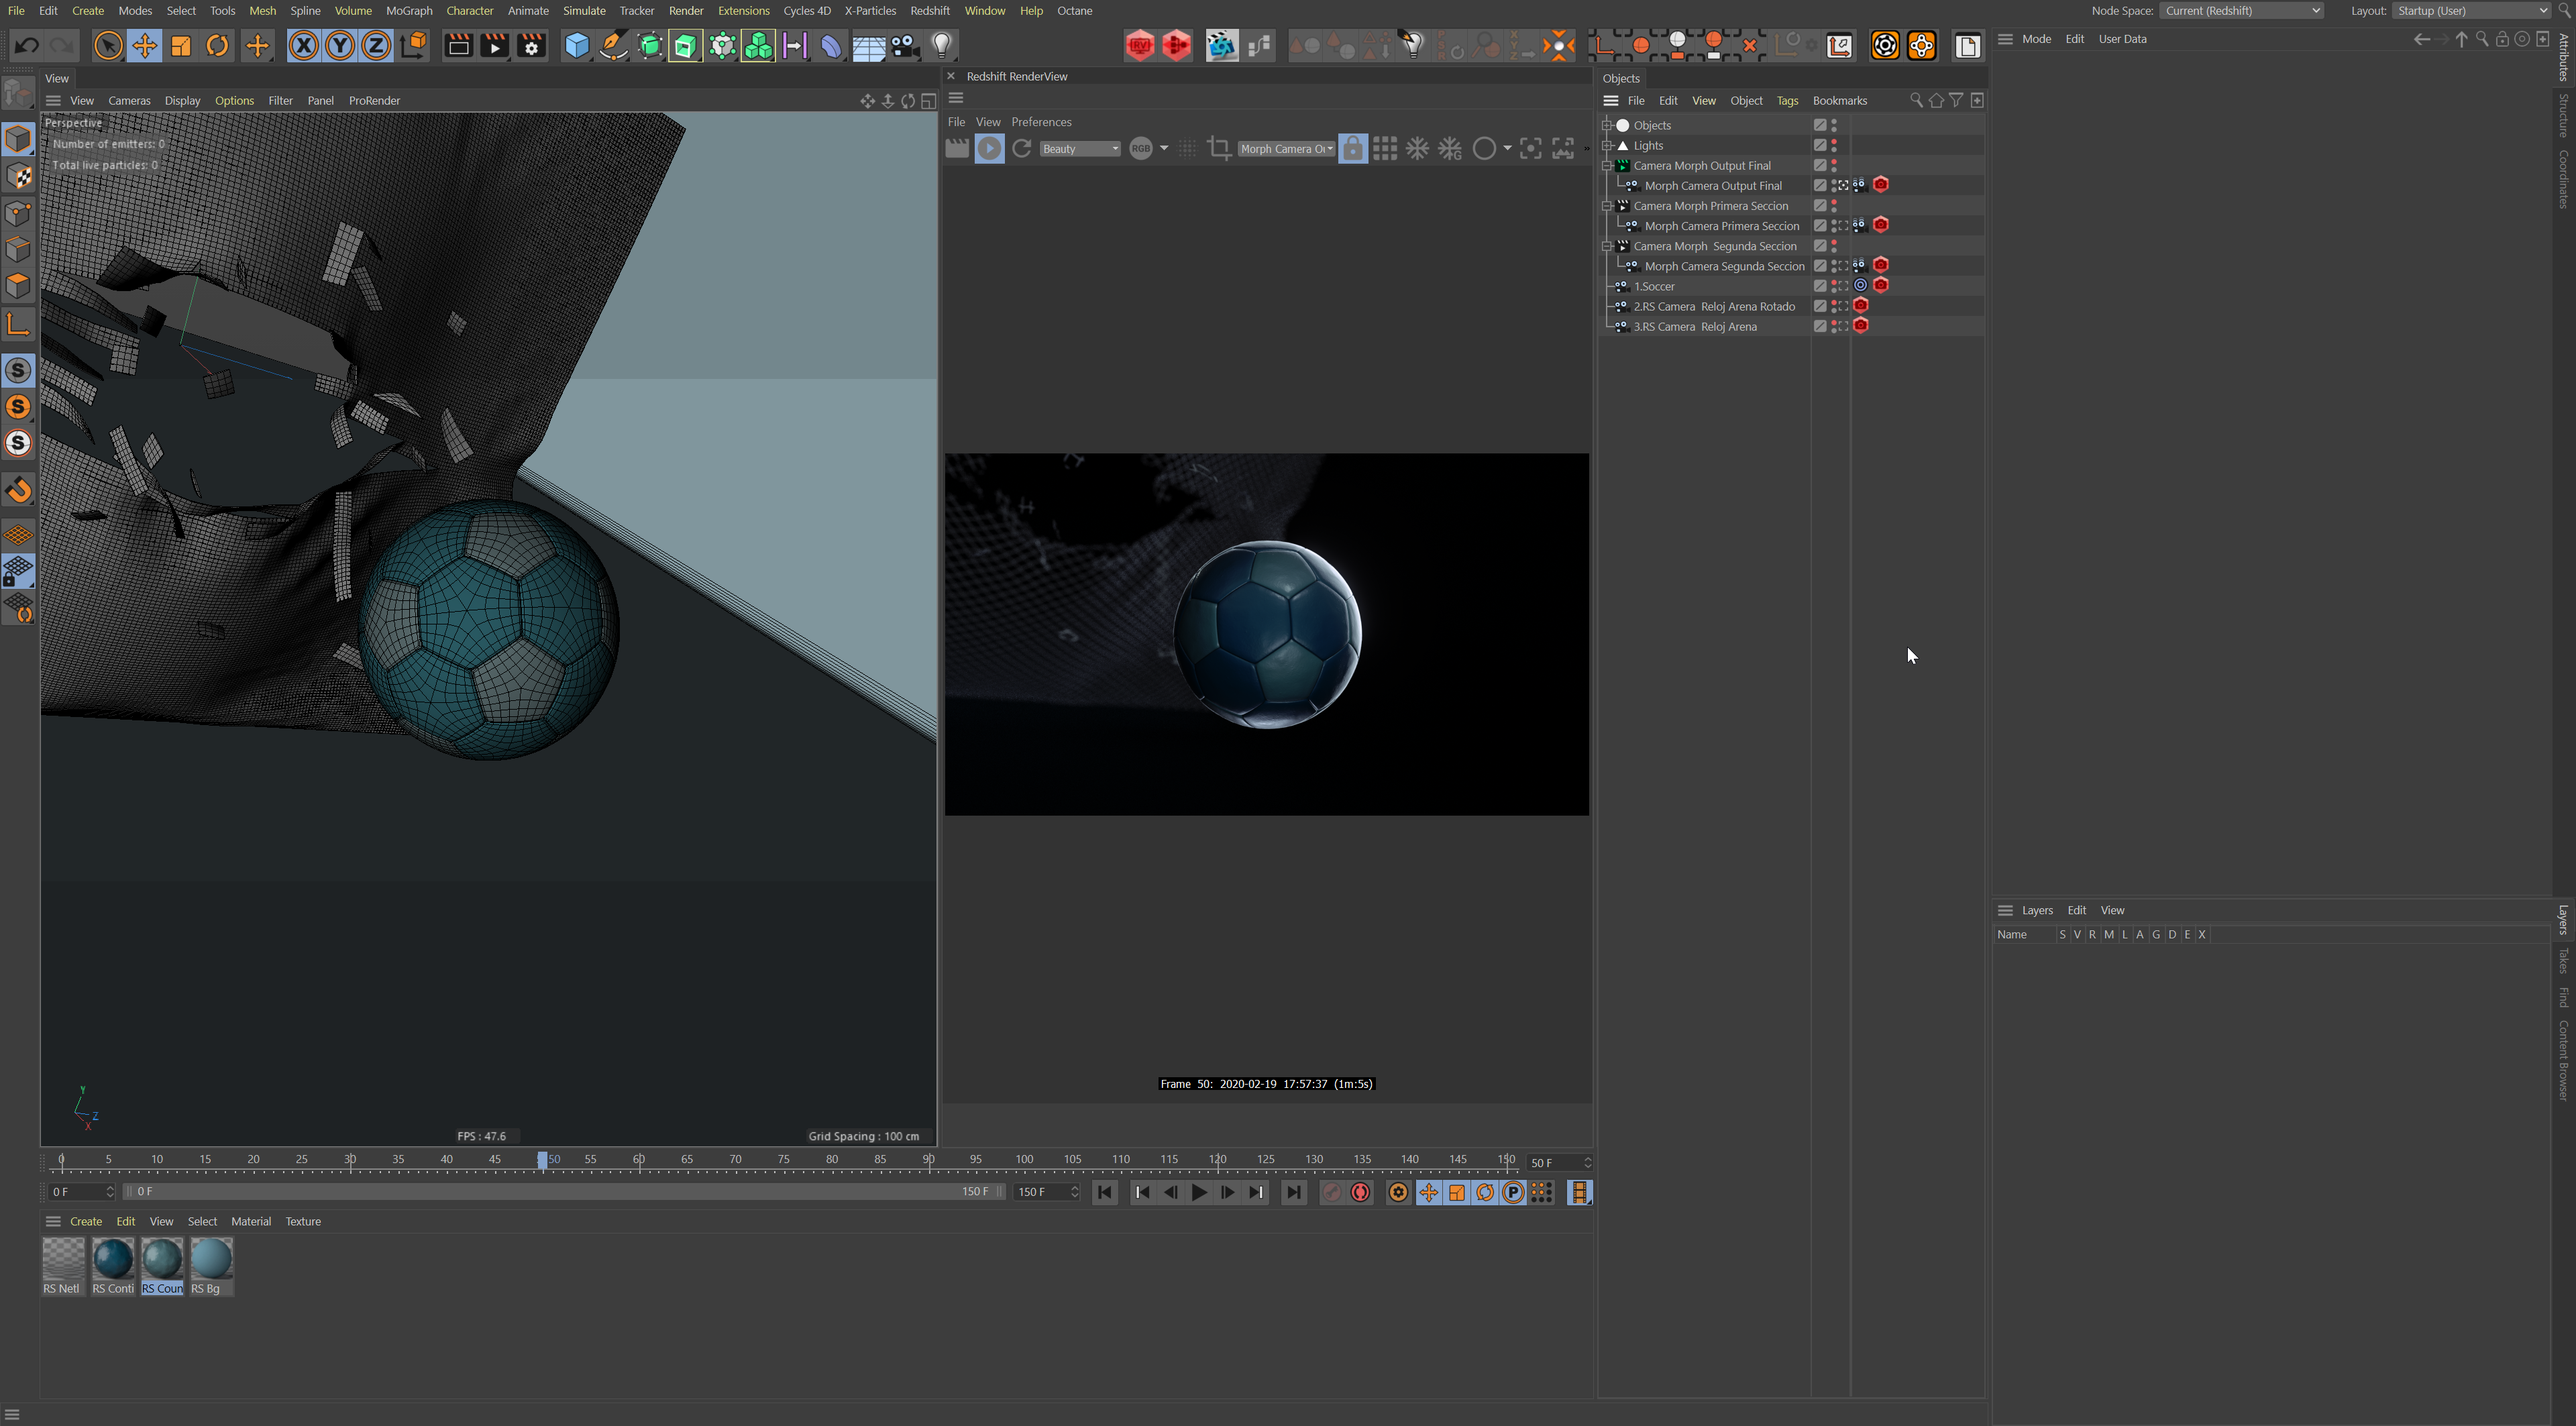Open the Beauty AOV dropdown

[1080, 149]
